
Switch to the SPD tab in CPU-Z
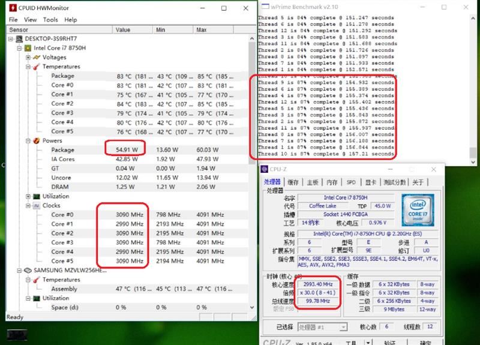point(351,182)
